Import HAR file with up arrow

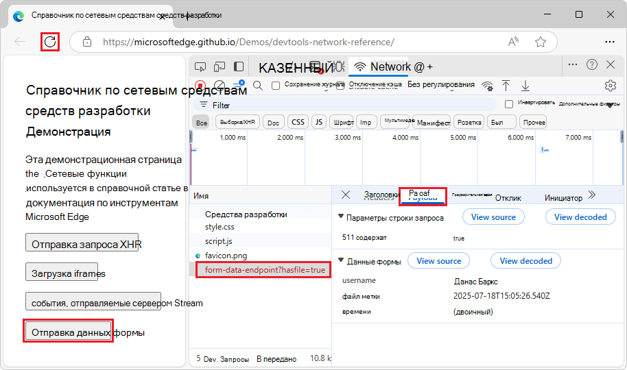(x=506, y=86)
